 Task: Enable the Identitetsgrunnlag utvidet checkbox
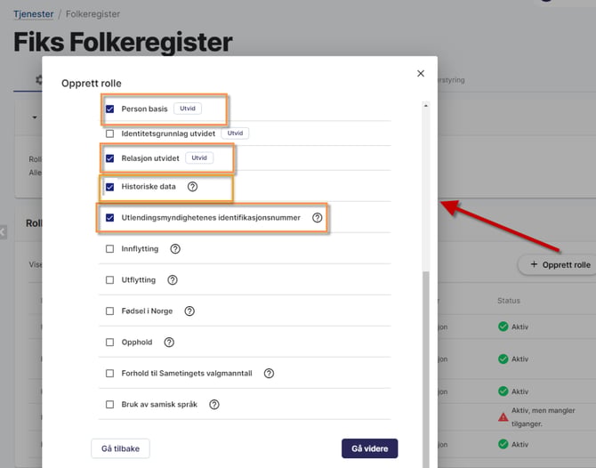point(109,133)
